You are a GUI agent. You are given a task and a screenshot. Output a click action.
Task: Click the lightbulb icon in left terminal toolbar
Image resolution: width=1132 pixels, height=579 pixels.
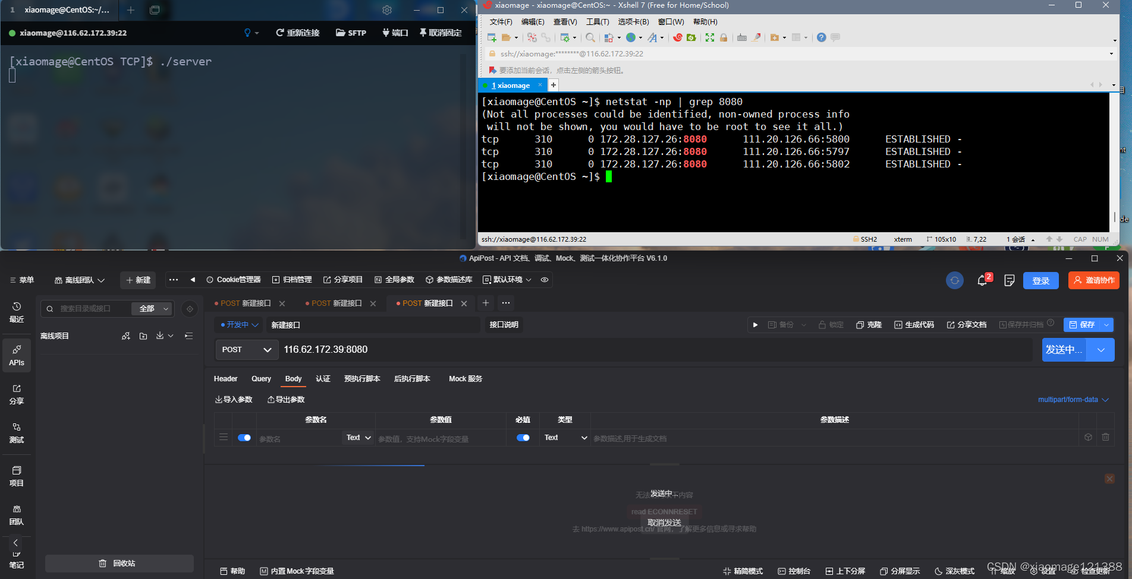(248, 33)
